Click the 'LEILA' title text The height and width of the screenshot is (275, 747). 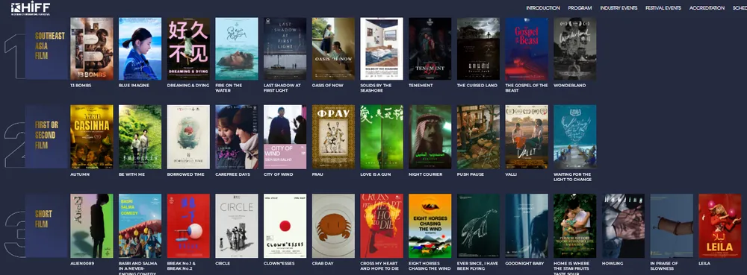704,263
